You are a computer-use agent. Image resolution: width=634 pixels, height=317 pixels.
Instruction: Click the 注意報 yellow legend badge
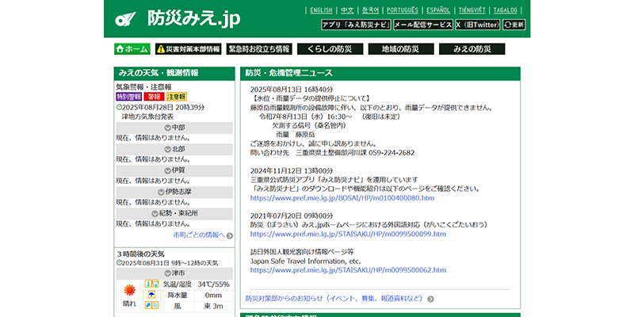pos(177,97)
